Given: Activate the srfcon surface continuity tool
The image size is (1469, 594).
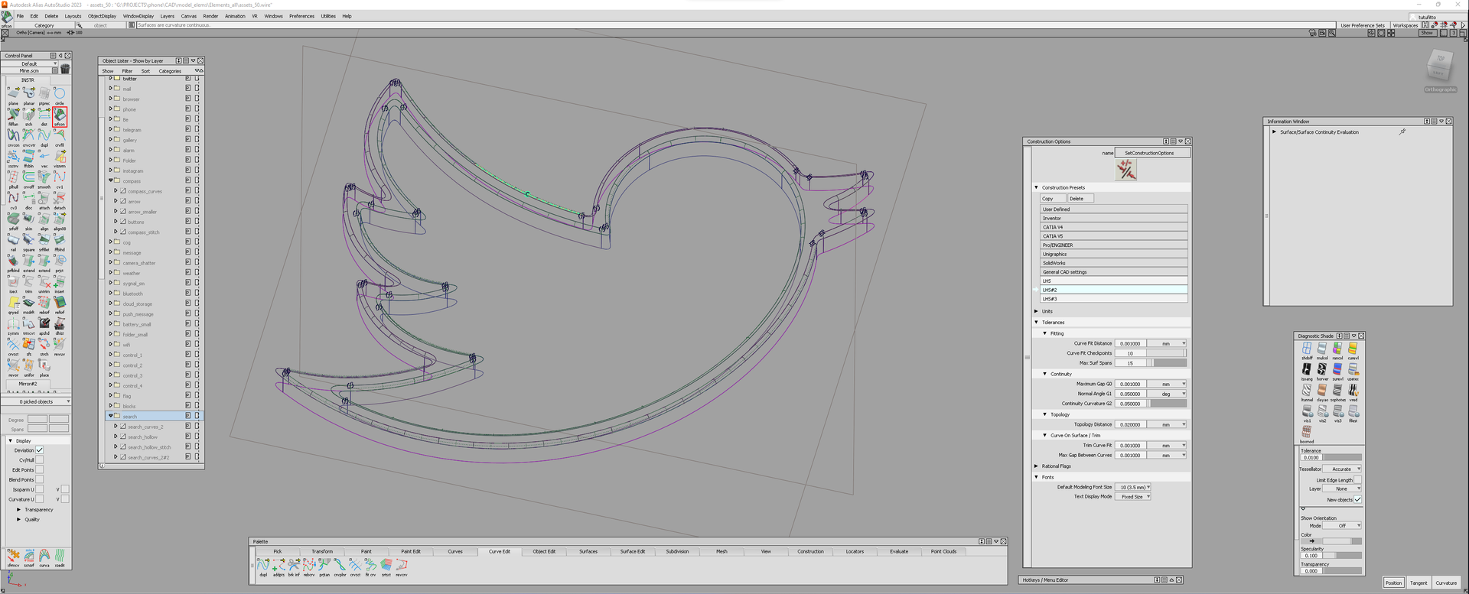Looking at the screenshot, I should [60, 115].
